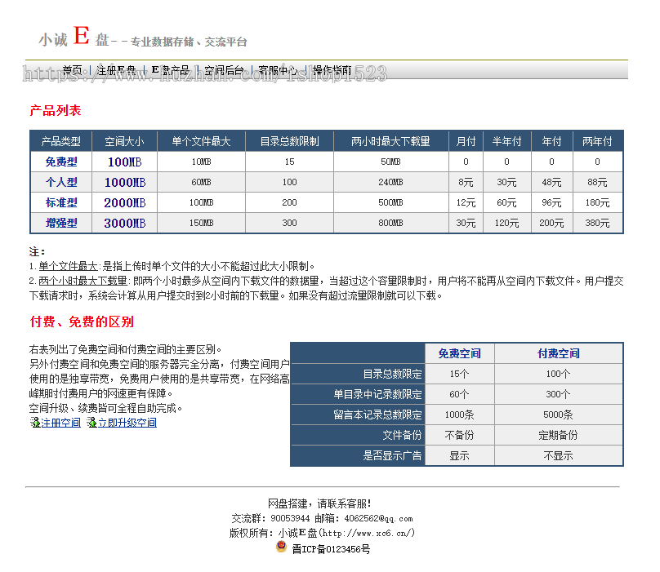Click the 4062562@qq.com email text
660x572 pixels.
(378, 519)
